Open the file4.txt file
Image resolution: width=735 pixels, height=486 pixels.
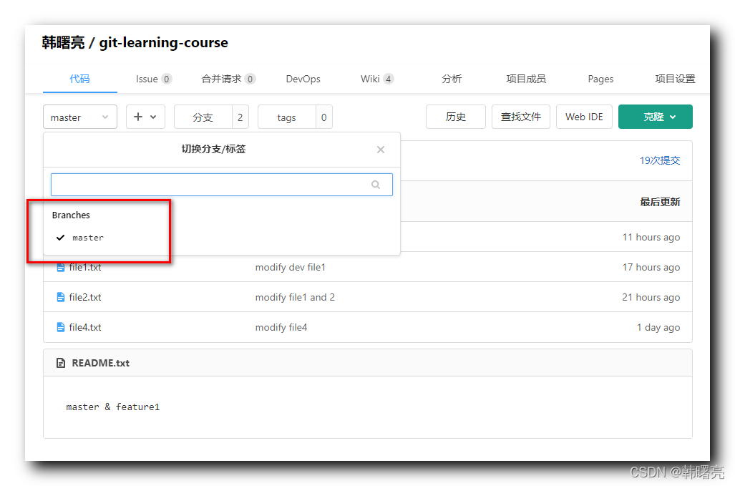tap(85, 327)
